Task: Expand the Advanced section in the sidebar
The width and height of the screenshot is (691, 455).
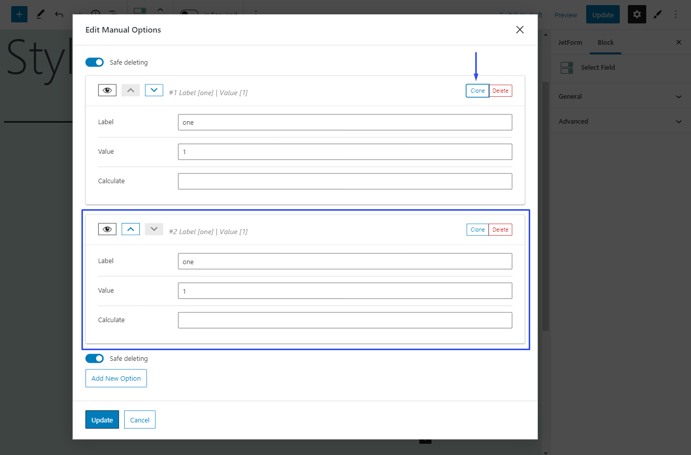Action: pos(619,121)
